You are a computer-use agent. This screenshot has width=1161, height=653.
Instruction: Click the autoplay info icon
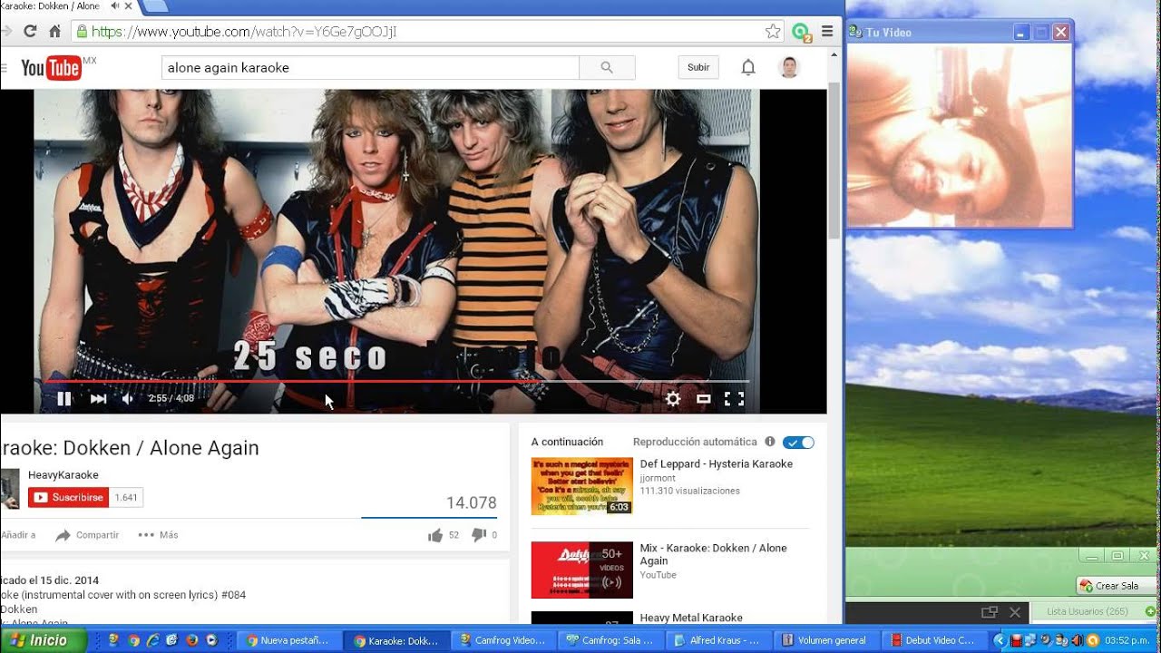pos(770,442)
